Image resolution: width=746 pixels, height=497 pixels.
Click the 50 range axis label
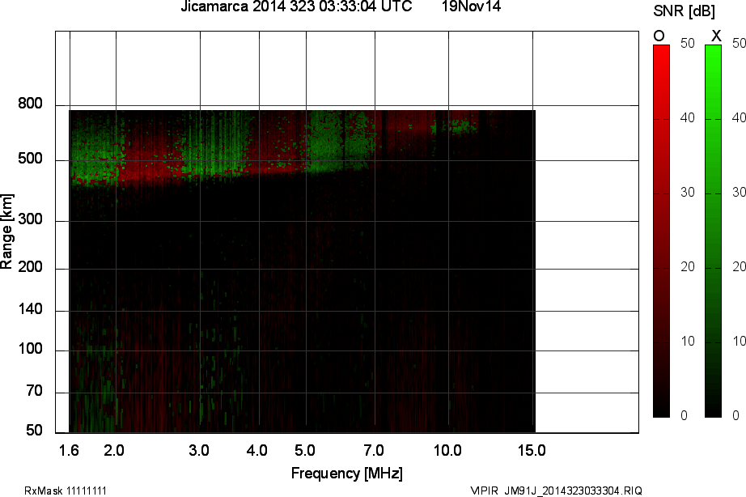click(34, 431)
